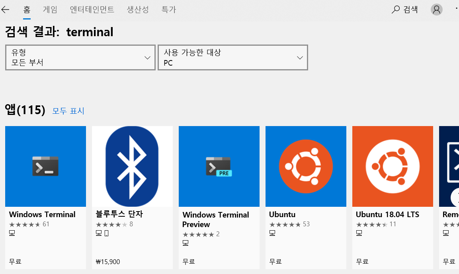Open the 블루투스 단자 Bluetooth app image
Screen dimensions: 459x274
[132, 166]
